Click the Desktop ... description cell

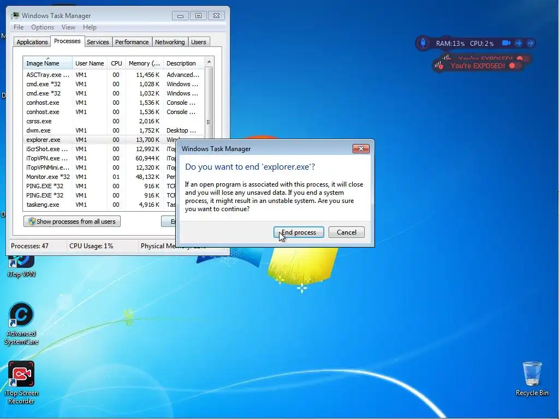coord(181,130)
